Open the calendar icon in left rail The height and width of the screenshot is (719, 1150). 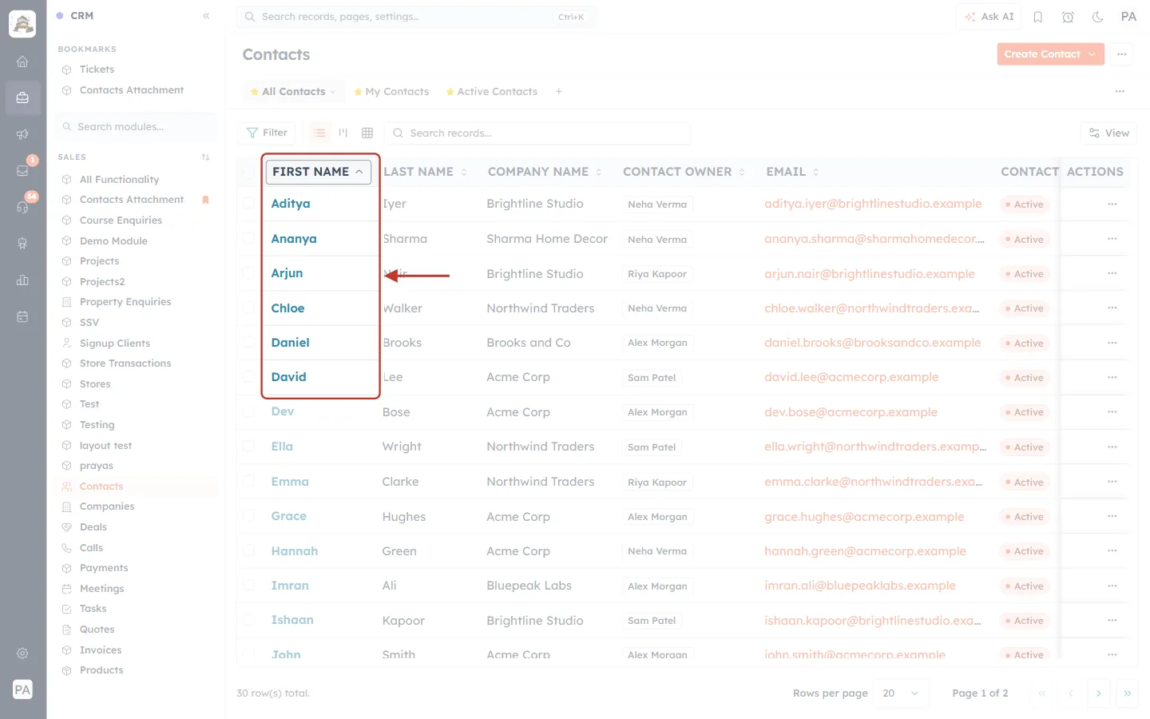coord(22,316)
